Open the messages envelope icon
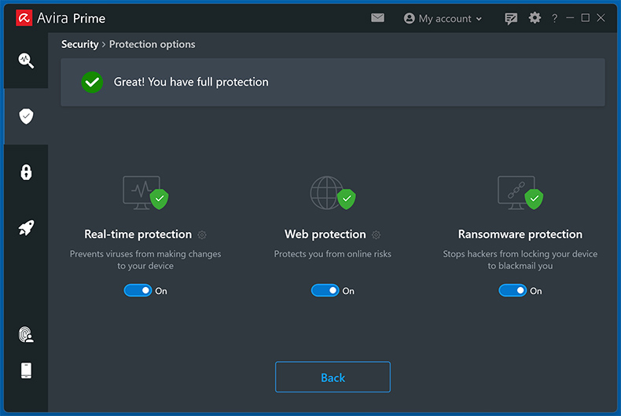Image resolution: width=621 pixels, height=416 pixels. pyautogui.click(x=377, y=18)
